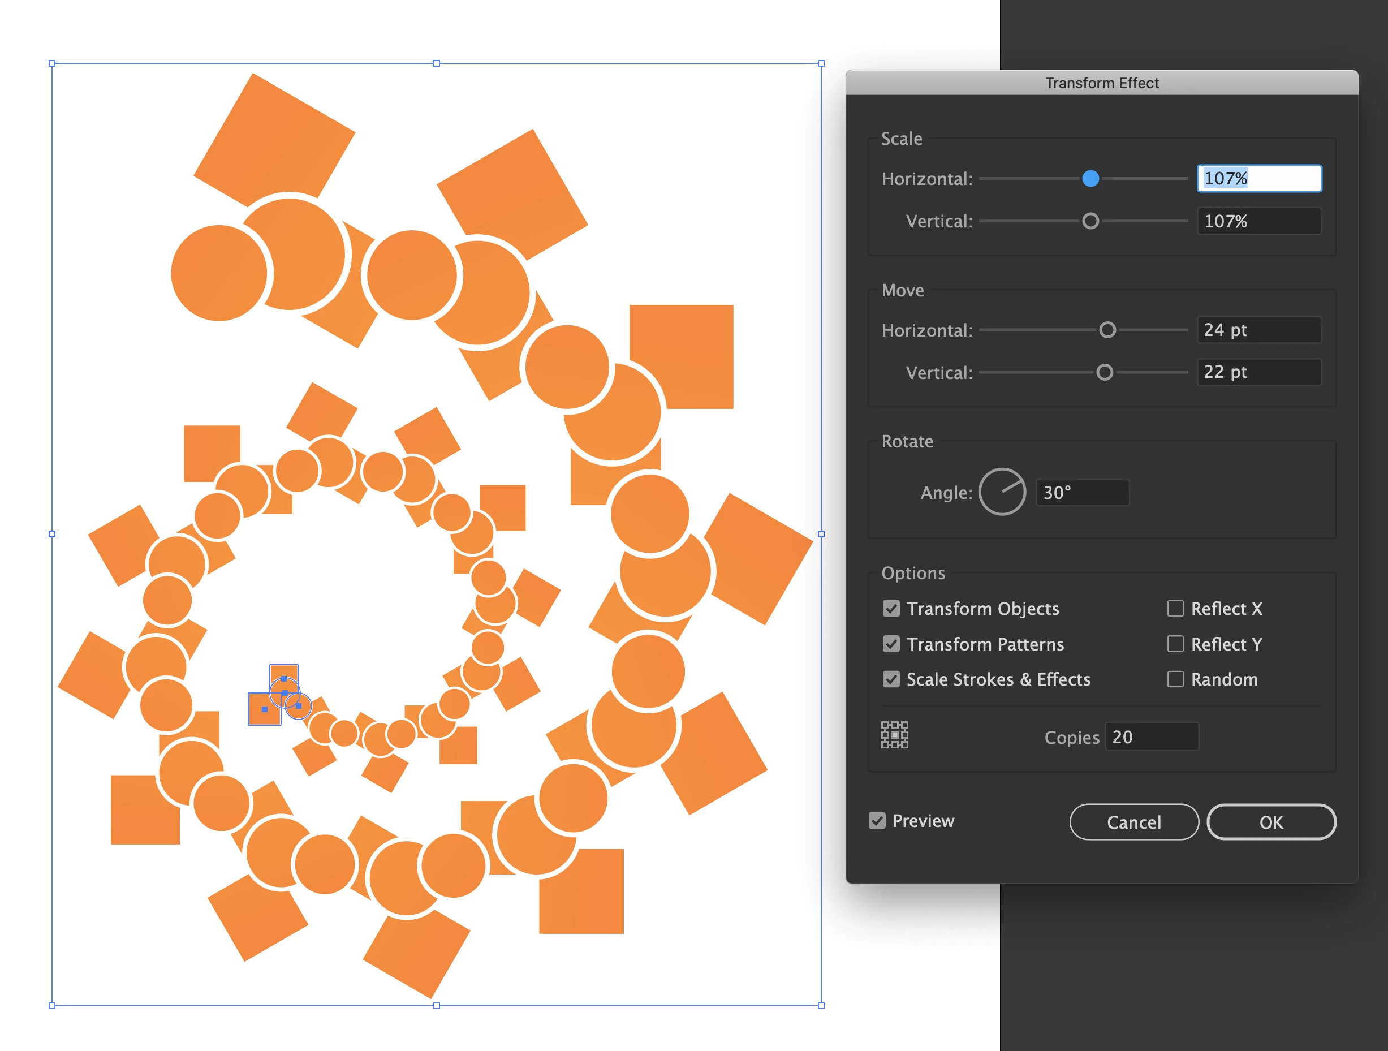Turn off the Preview checkbox

point(877,821)
